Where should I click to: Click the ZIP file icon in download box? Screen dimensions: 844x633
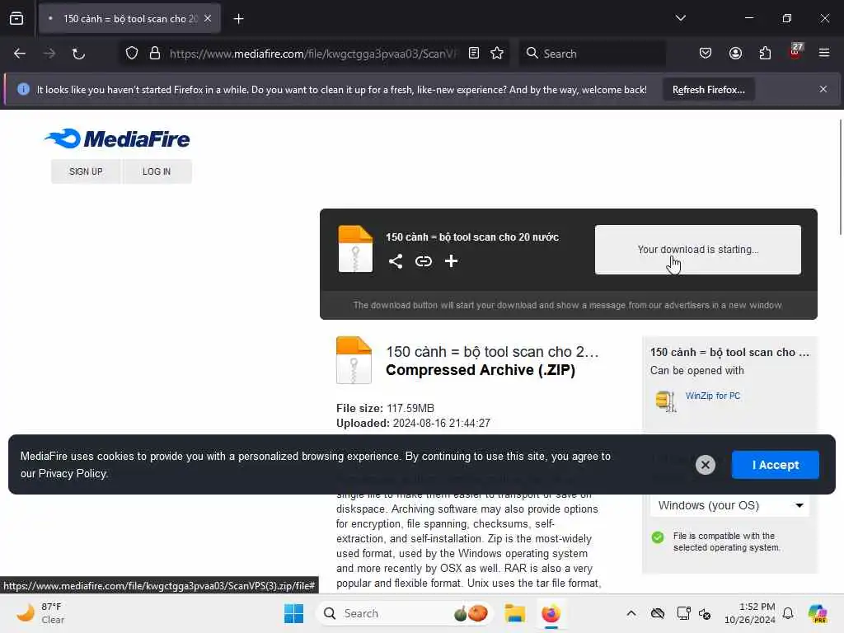(x=355, y=249)
